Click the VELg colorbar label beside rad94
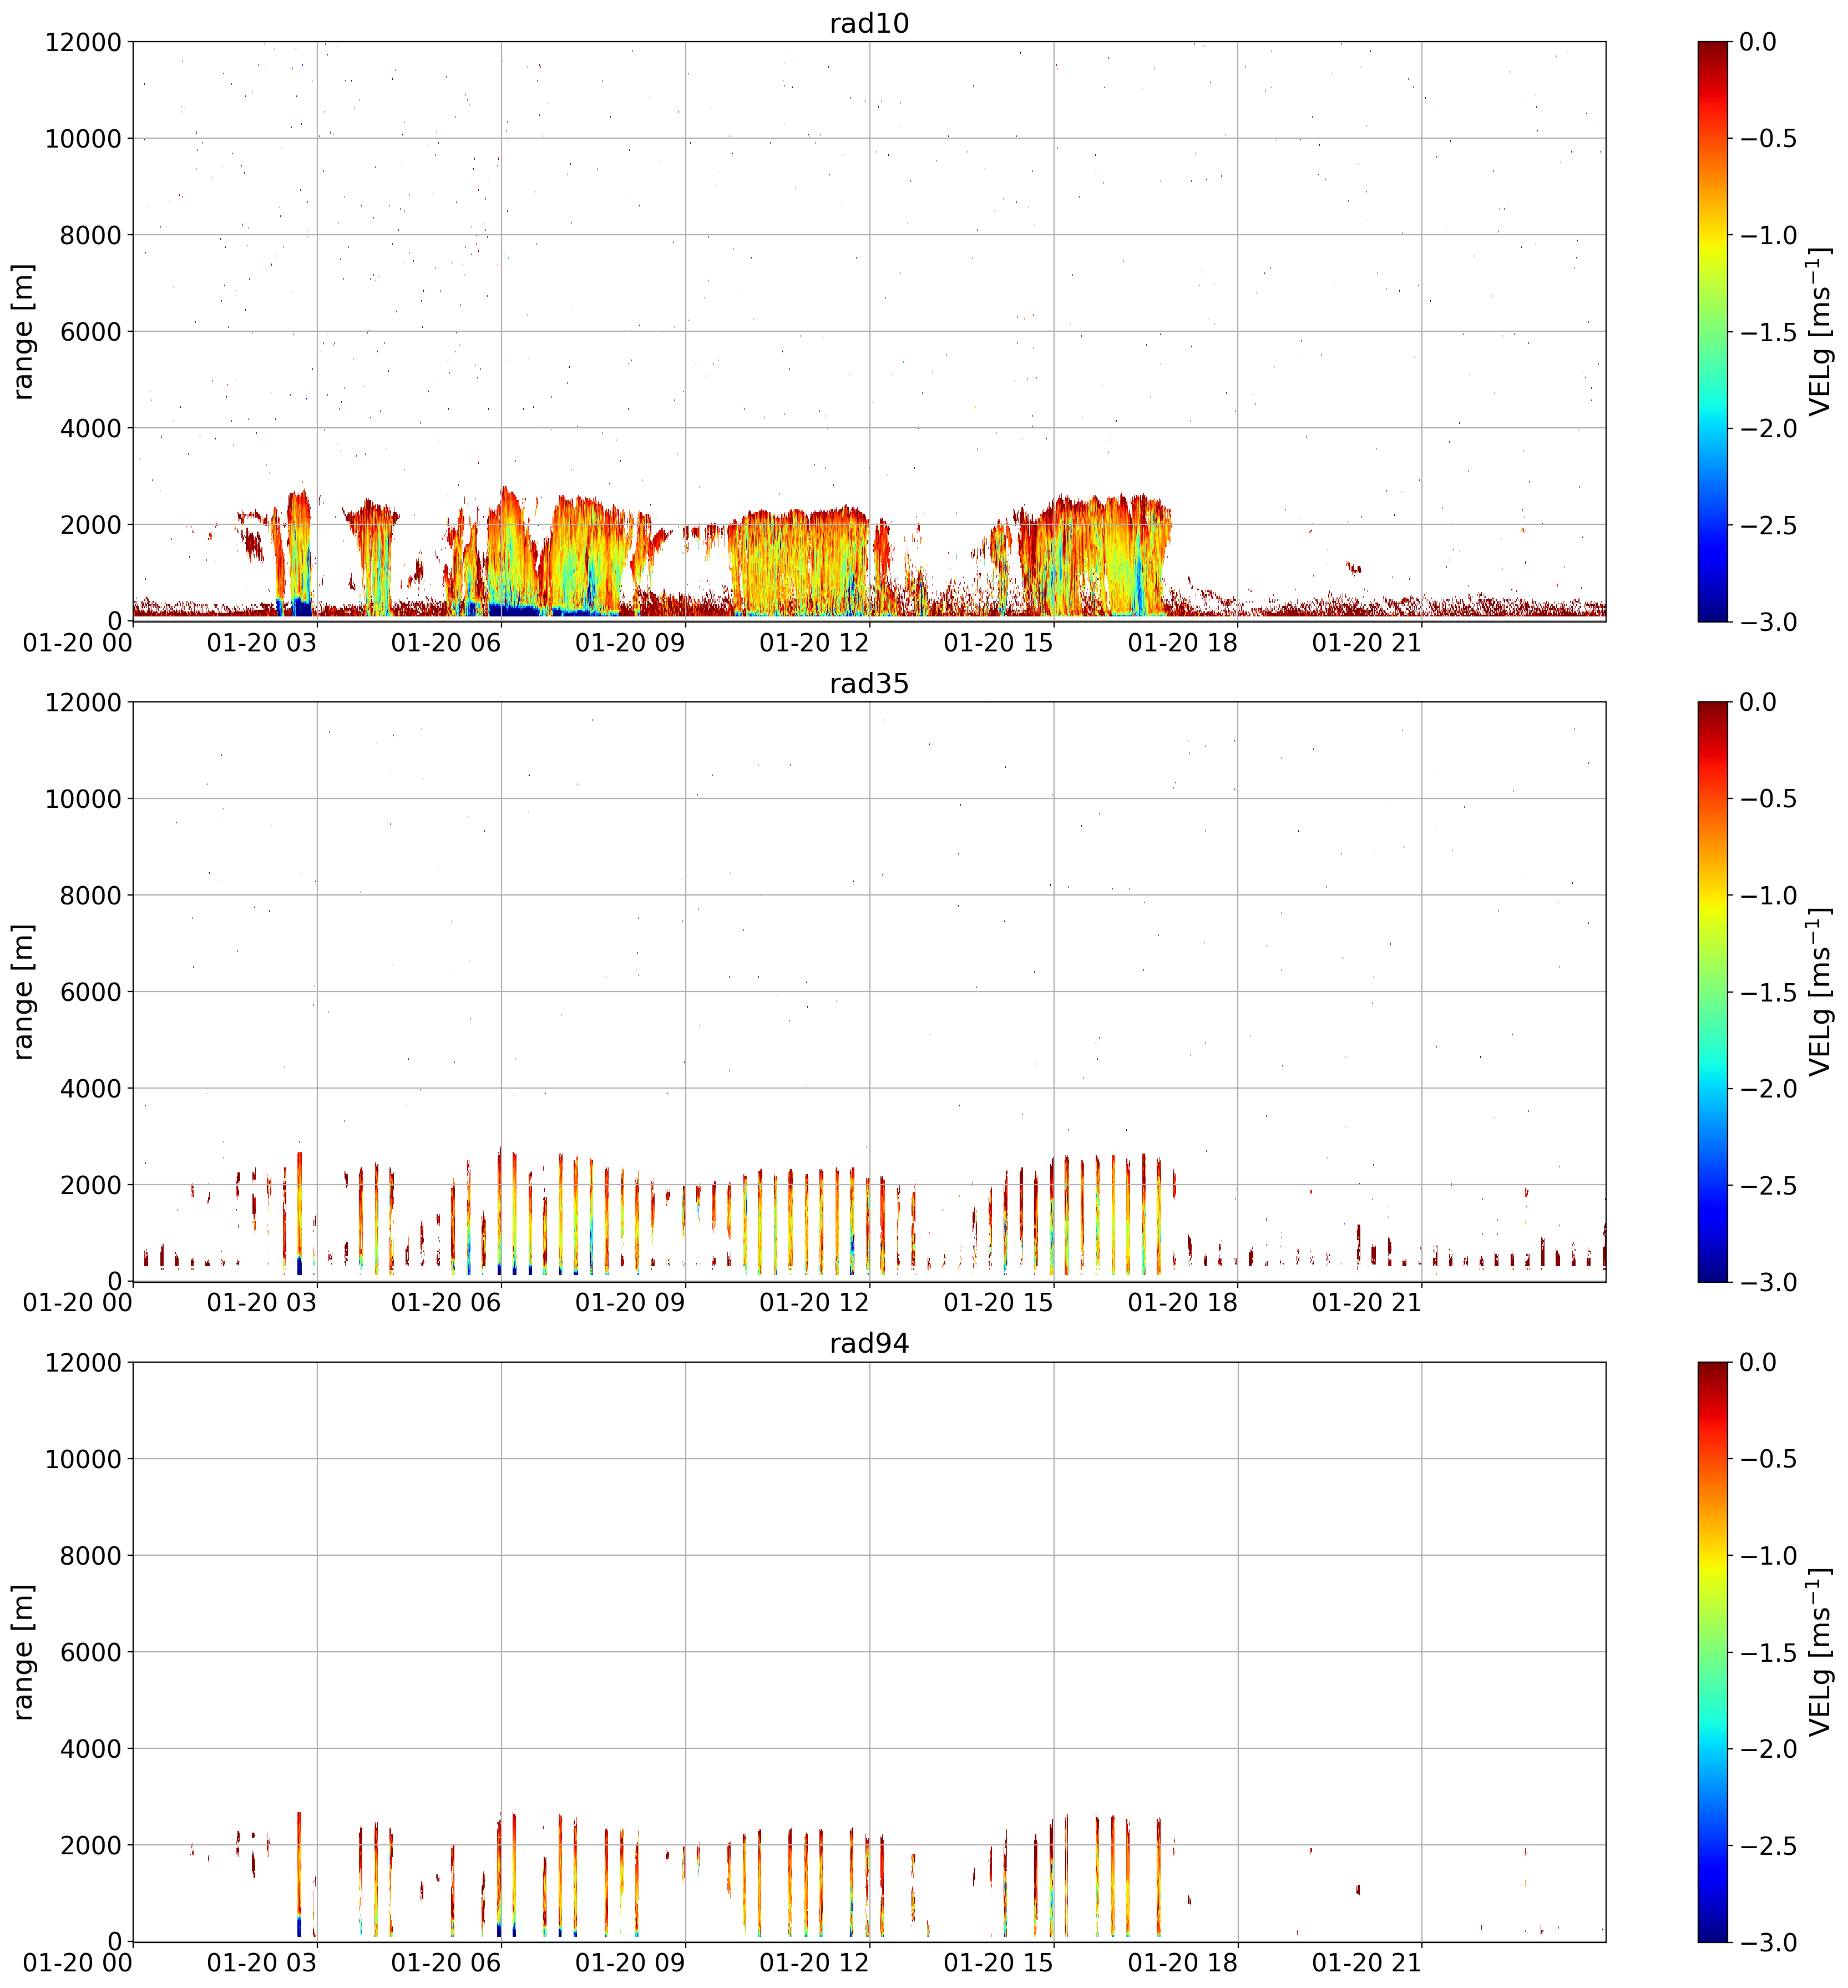The width and height of the screenshot is (1848, 1988). [x=1820, y=1652]
